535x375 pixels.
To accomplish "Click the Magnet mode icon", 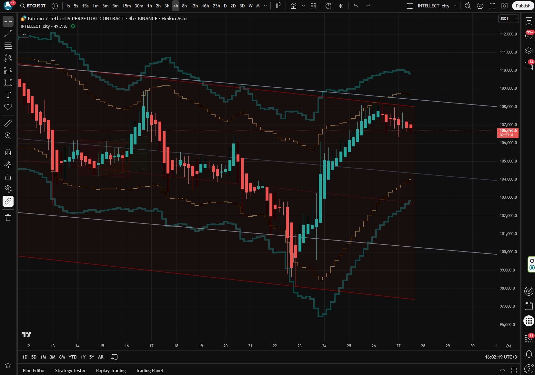I will (x=8, y=152).
